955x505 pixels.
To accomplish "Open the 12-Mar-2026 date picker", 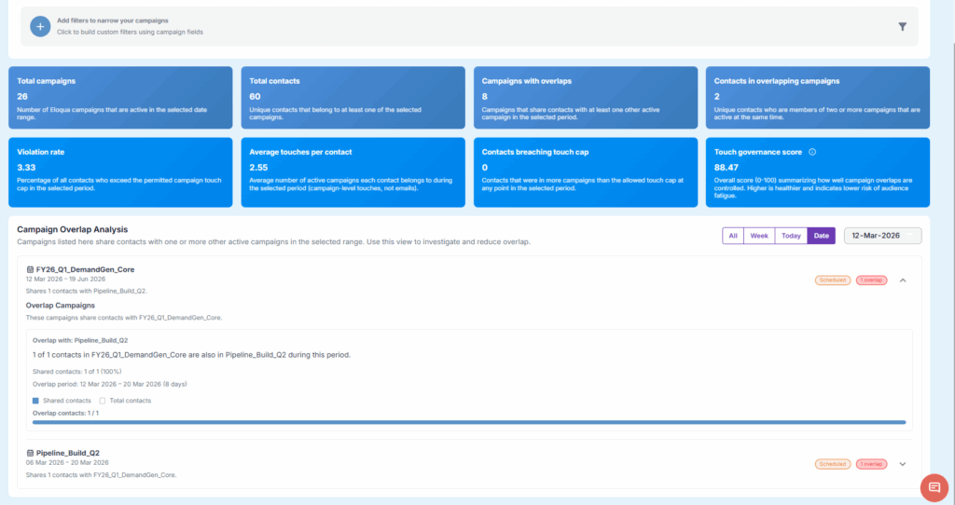I will coord(882,236).
